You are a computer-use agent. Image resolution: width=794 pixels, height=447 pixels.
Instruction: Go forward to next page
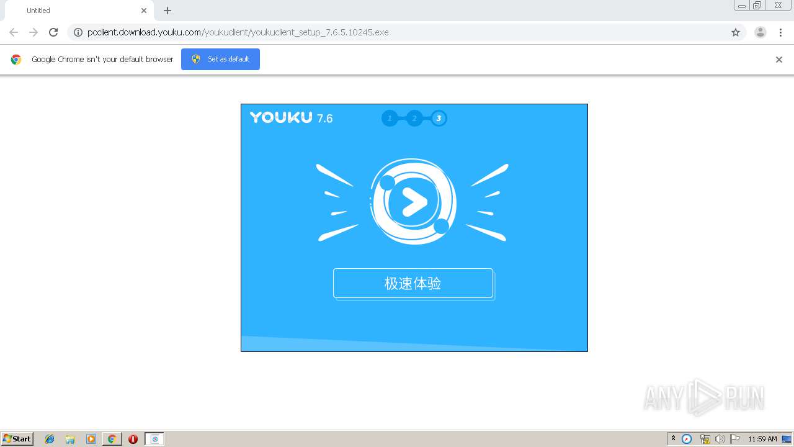[x=33, y=32]
